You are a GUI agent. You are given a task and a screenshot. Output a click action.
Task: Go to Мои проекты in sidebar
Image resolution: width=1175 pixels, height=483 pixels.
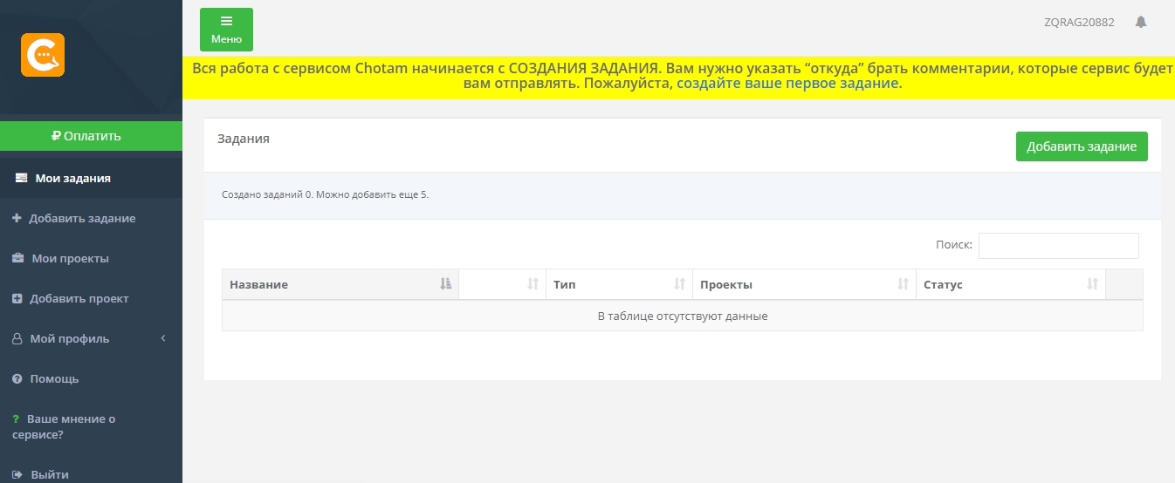[x=70, y=259]
